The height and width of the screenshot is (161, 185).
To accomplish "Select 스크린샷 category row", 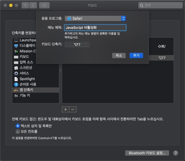I will [35, 68].
